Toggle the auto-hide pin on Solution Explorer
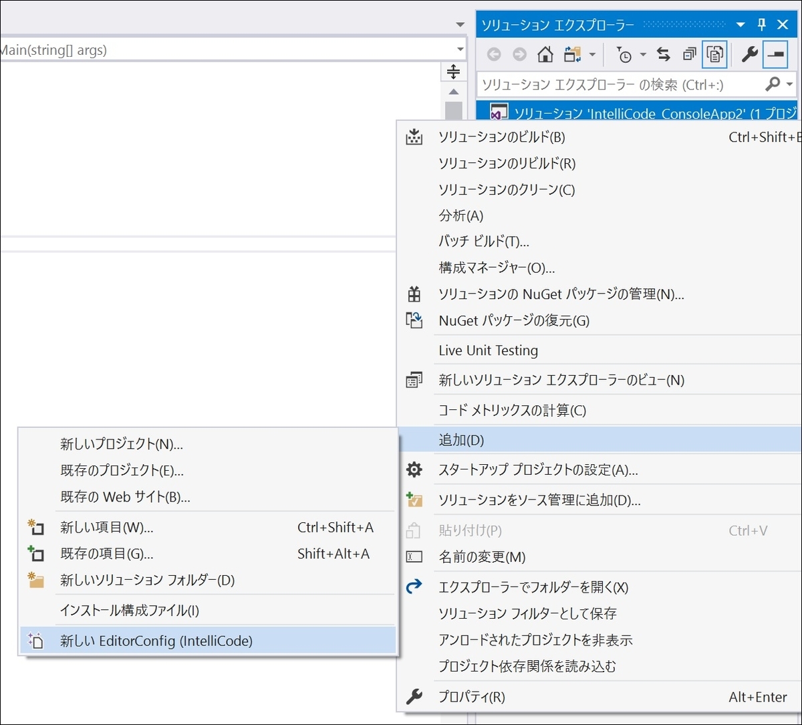This screenshot has height=725, width=802. point(762,25)
